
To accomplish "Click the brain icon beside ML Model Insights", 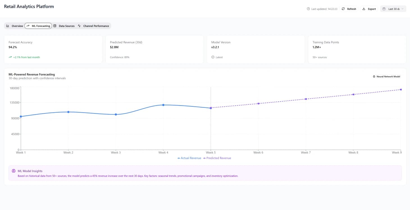I will pos(13,171).
